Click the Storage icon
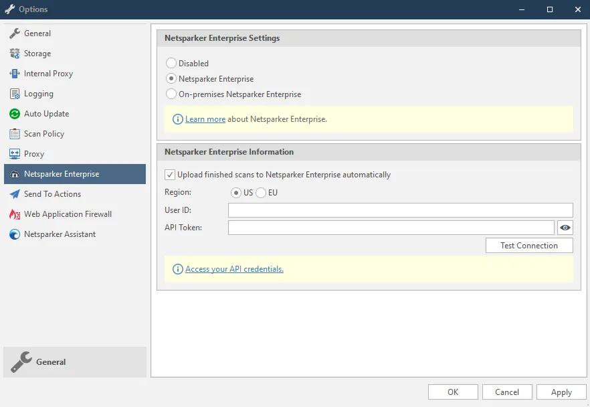The image size is (590, 407). (15, 54)
